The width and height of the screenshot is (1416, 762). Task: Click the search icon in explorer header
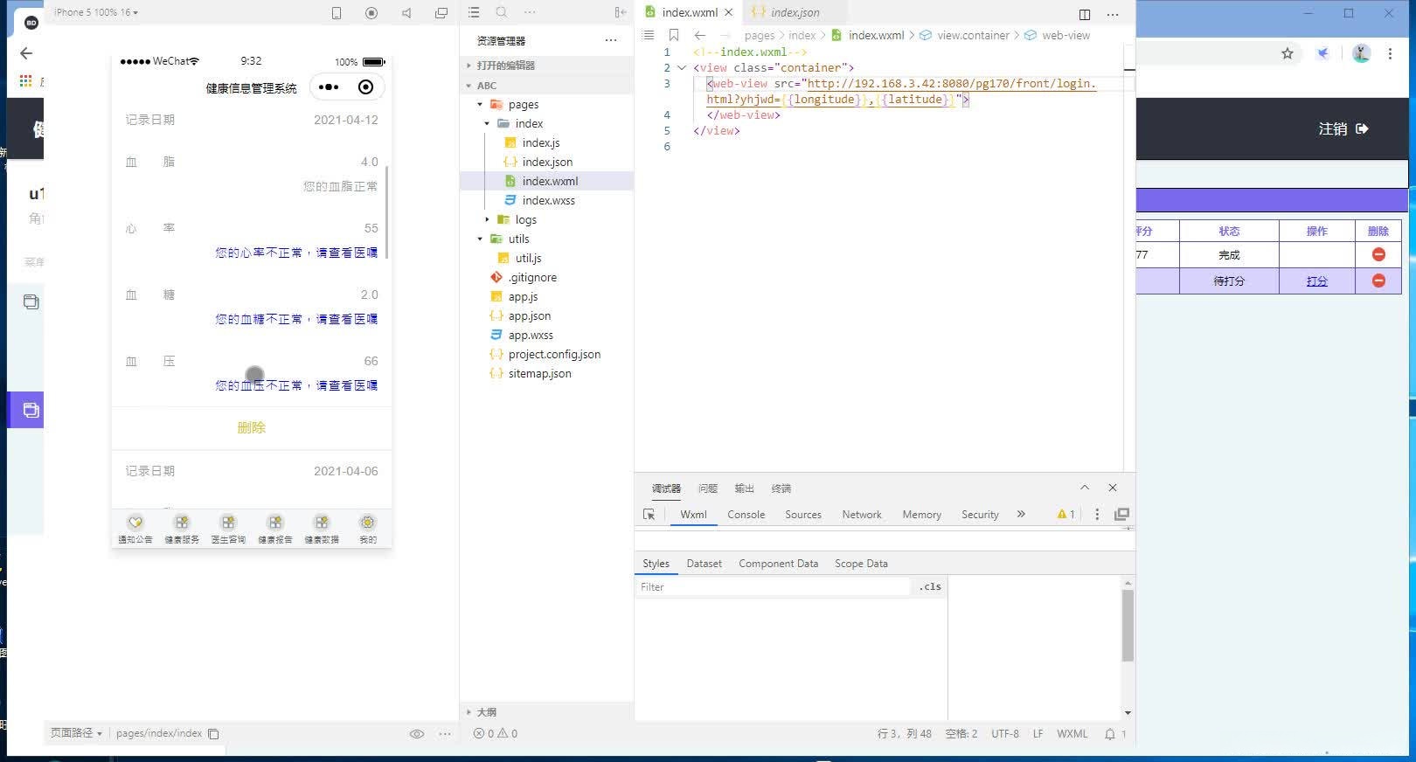(501, 12)
